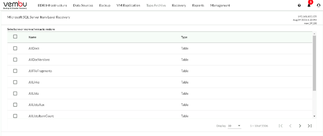Click the vertical scrollbar thumb
This screenshot has height=136, width=323.
[x=314, y=63]
